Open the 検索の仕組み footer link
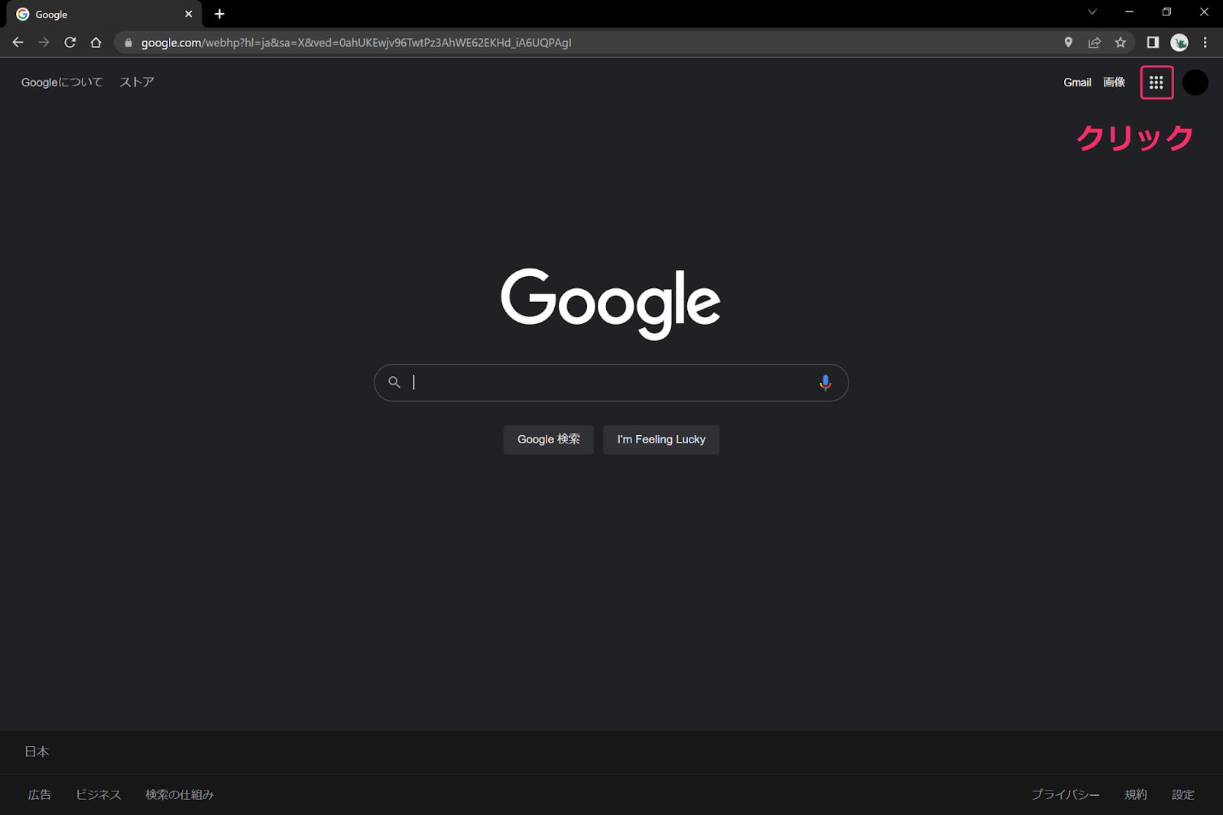The image size is (1223, 815). click(180, 795)
